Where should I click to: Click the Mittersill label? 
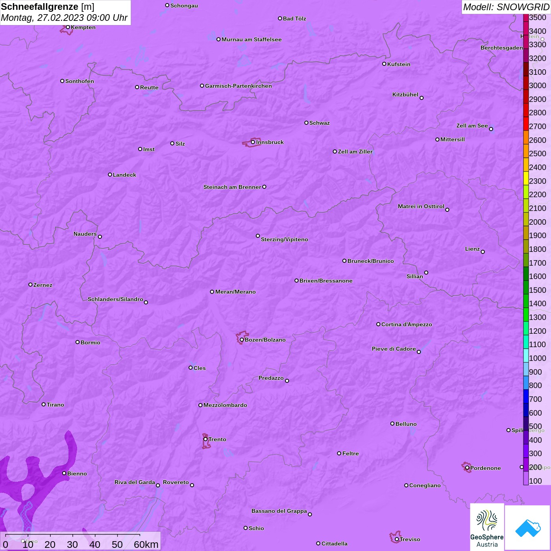(453, 139)
